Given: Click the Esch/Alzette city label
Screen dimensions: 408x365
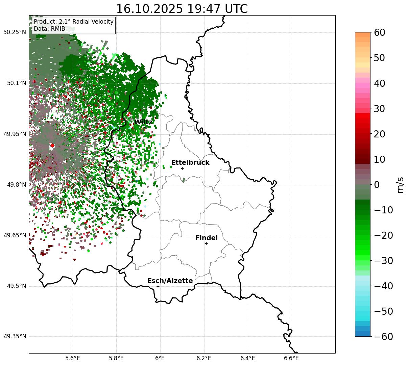Looking at the screenshot, I should [170, 281].
